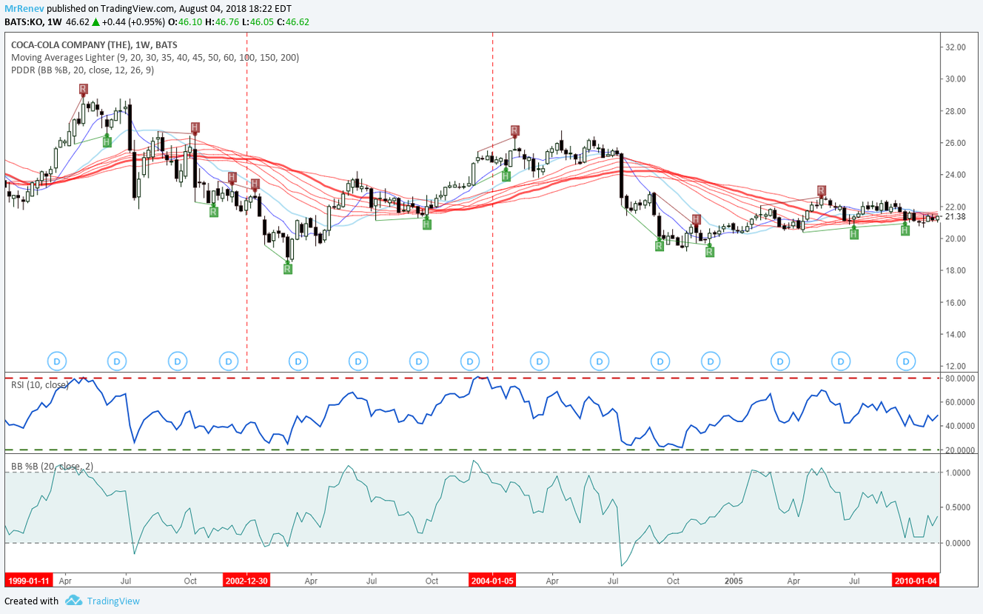
Task: Click the lowest green 'R' marker near 18.00
Action: (x=287, y=269)
